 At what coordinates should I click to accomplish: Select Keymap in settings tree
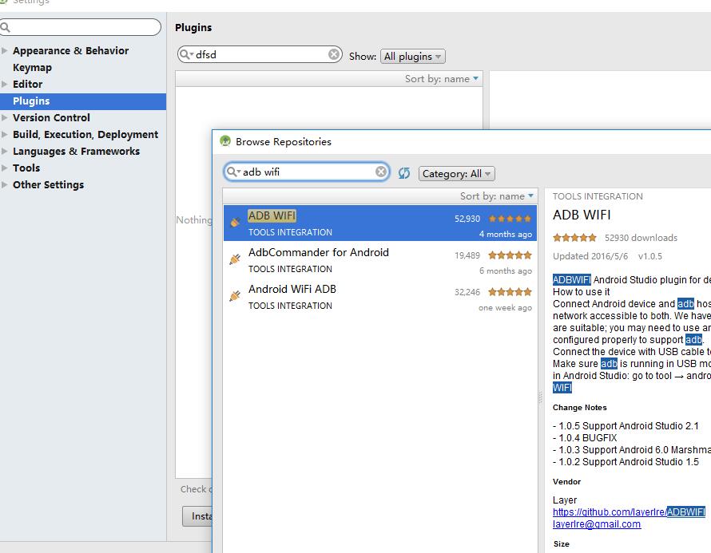tap(32, 68)
